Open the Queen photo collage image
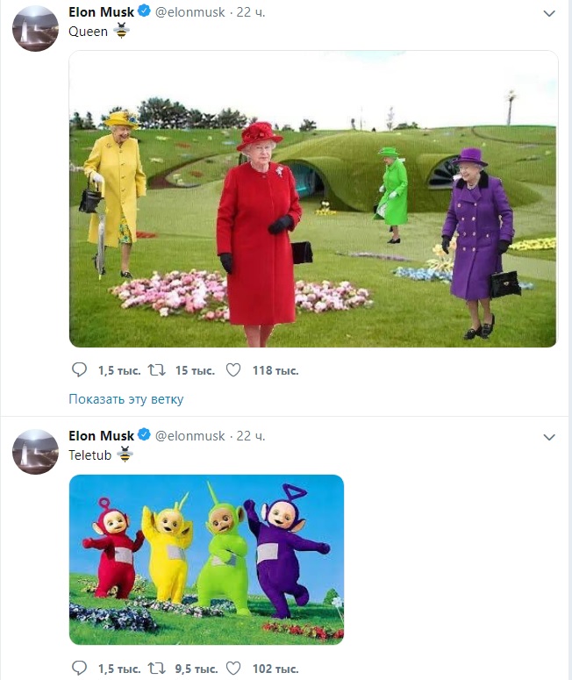The width and height of the screenshot is (572, 680). coord(313,199)
